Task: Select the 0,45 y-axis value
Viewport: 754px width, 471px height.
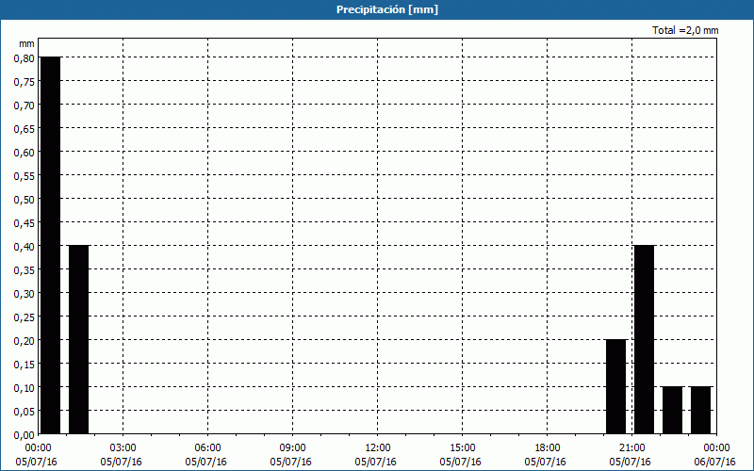Action: (25, 223)
